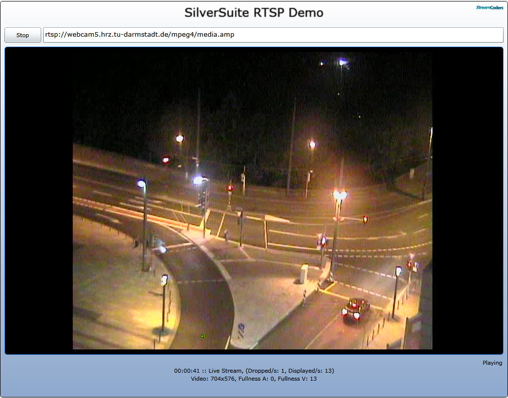
Task: Click the Stop button
Action: tap(23, 35)
